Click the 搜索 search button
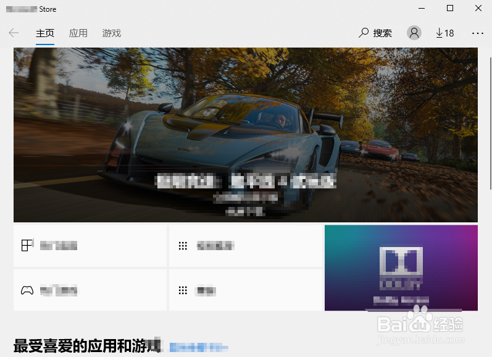The image size is (492, 357). (375, 33)
